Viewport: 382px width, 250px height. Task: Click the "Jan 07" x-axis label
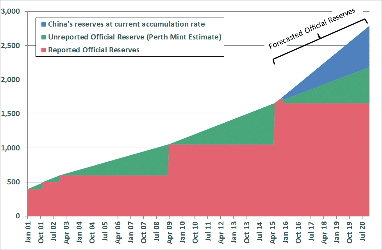131,232
